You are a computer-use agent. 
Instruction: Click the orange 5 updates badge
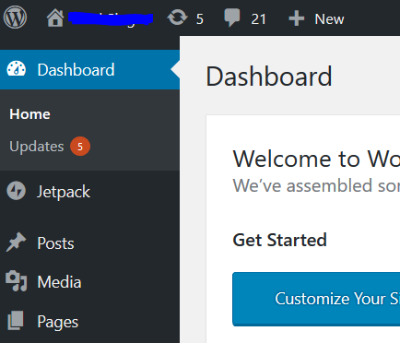click(x=80, y=147)
